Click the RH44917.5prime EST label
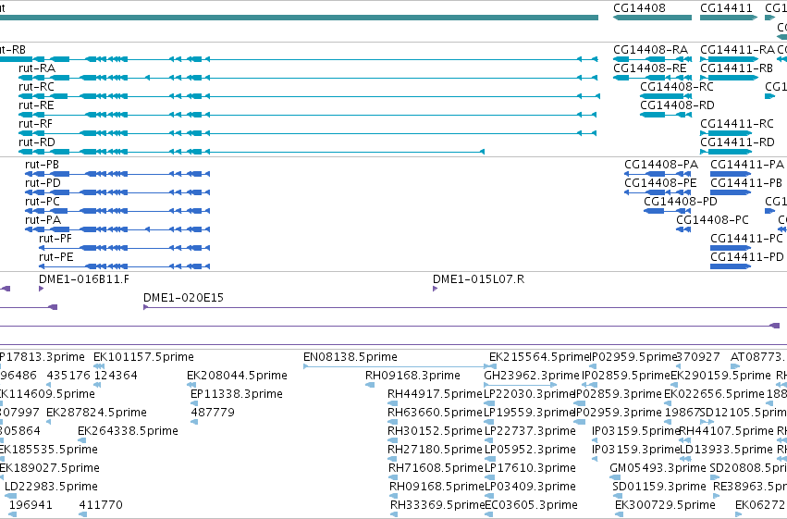Viewport: 787px width, 519px height. click(x=435, y=394)
